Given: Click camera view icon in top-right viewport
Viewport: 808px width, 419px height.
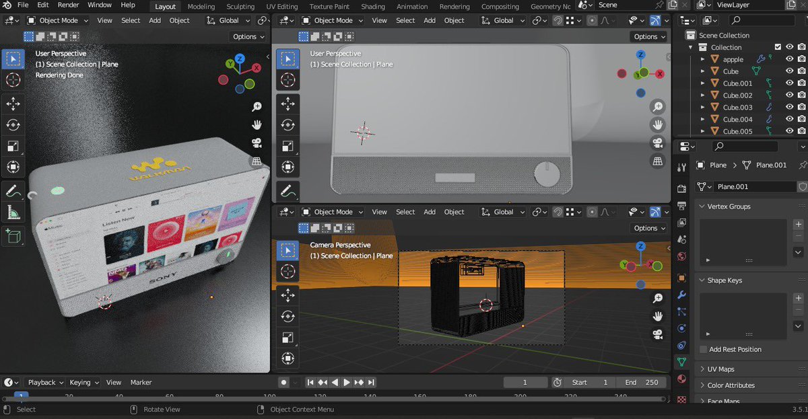Looking at the screenshot, I should [658, 143].
